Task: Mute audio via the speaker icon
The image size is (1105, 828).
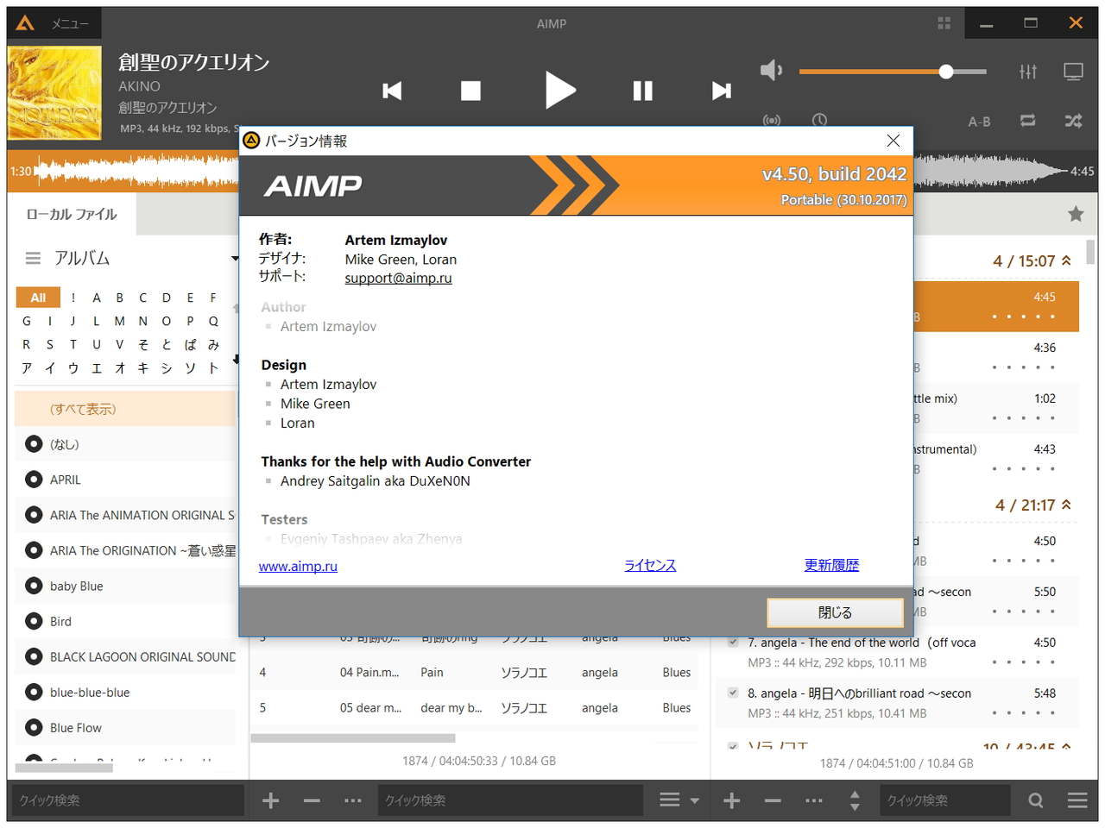Action: point(771,71)
